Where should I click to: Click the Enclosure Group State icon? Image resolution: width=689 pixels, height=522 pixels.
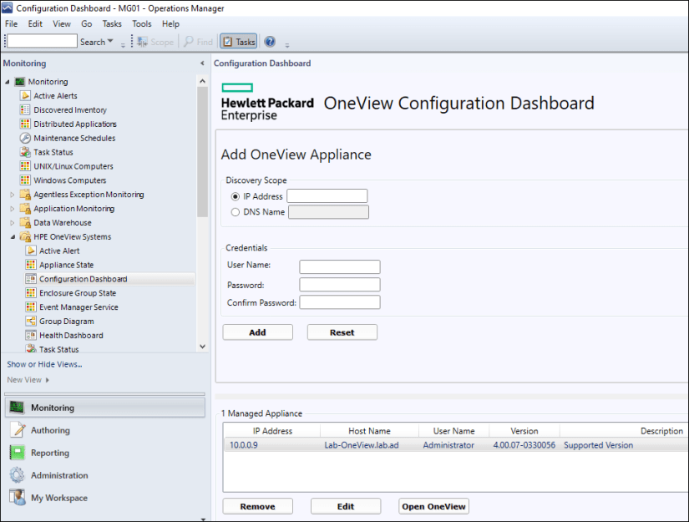pos(31,292)
